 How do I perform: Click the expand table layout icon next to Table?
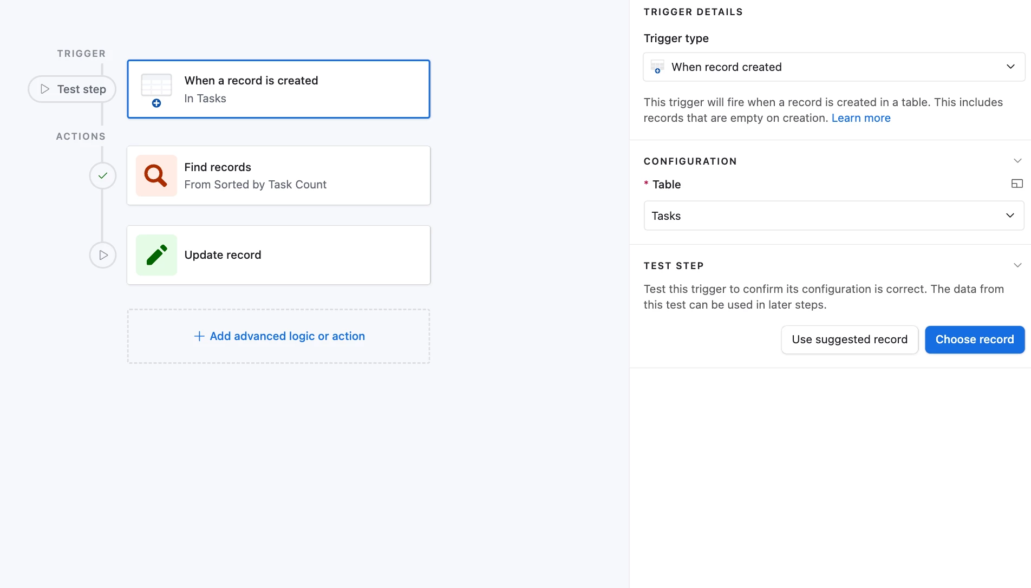tap(1017, 184)
